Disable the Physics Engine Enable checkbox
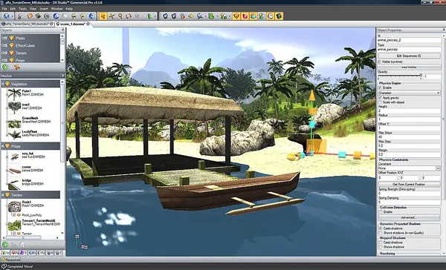 (x=381, y=88)
